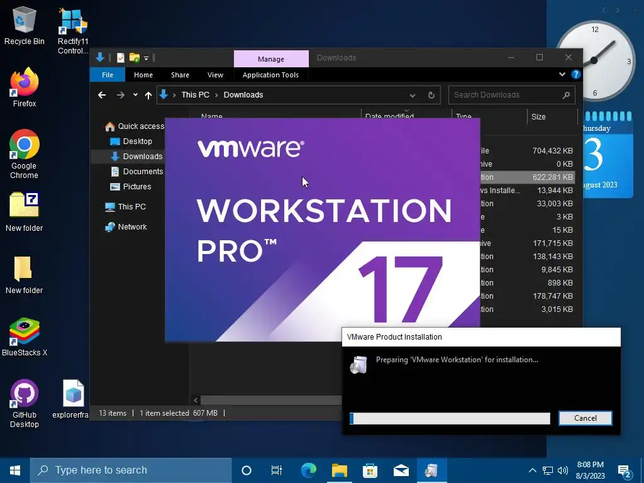Refresh the Downloads folder view
The height and width of the screenshot is (483, 644).
point(431,95)
